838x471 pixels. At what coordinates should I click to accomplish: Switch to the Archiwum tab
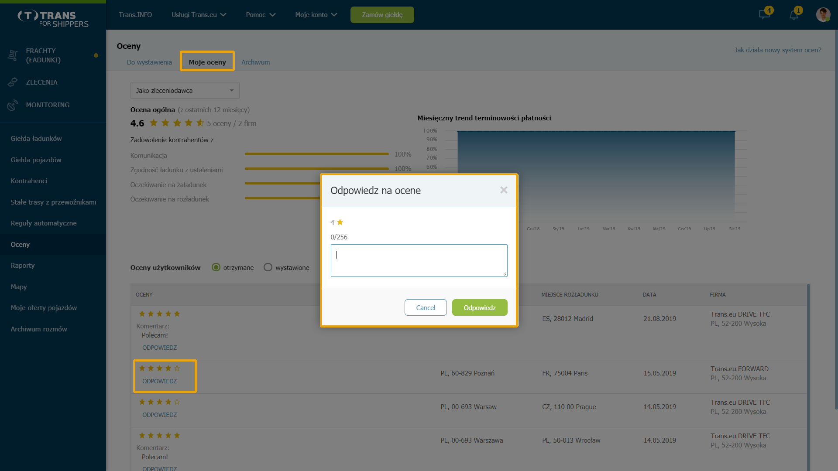[256, 62]
